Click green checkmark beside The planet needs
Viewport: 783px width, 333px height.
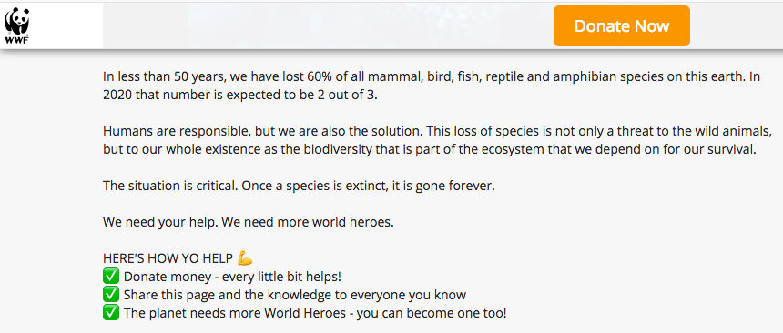pyautogui.click(x=111, y=313)
